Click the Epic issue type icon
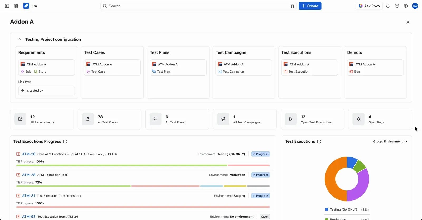The width and height of the screenshot is (422, 220). tap(22, 71)
